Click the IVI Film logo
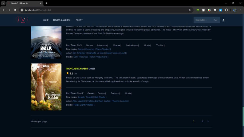244x137 pixels. pos(23,20)
